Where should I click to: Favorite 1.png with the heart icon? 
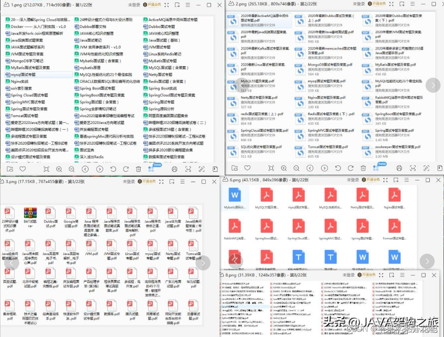(x=23, y=169)
